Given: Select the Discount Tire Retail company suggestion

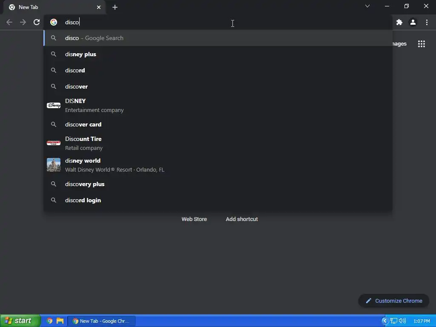Looking at the screenshot, I should (x=218, y=143).
